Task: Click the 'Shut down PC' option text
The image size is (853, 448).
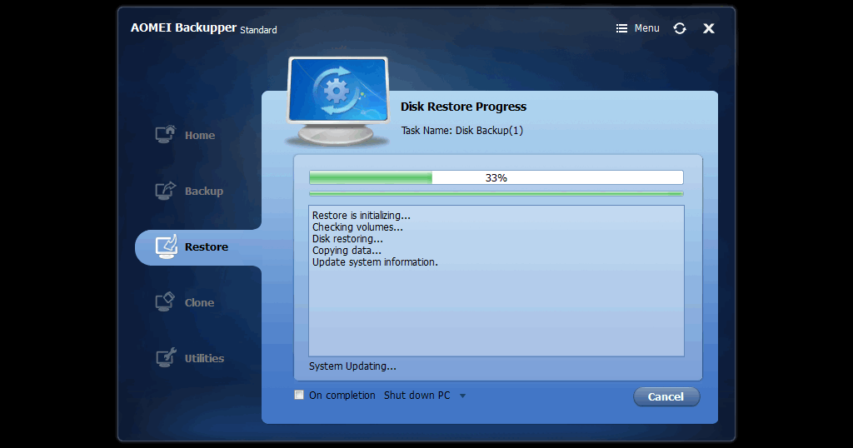Action: pos(417,396)
